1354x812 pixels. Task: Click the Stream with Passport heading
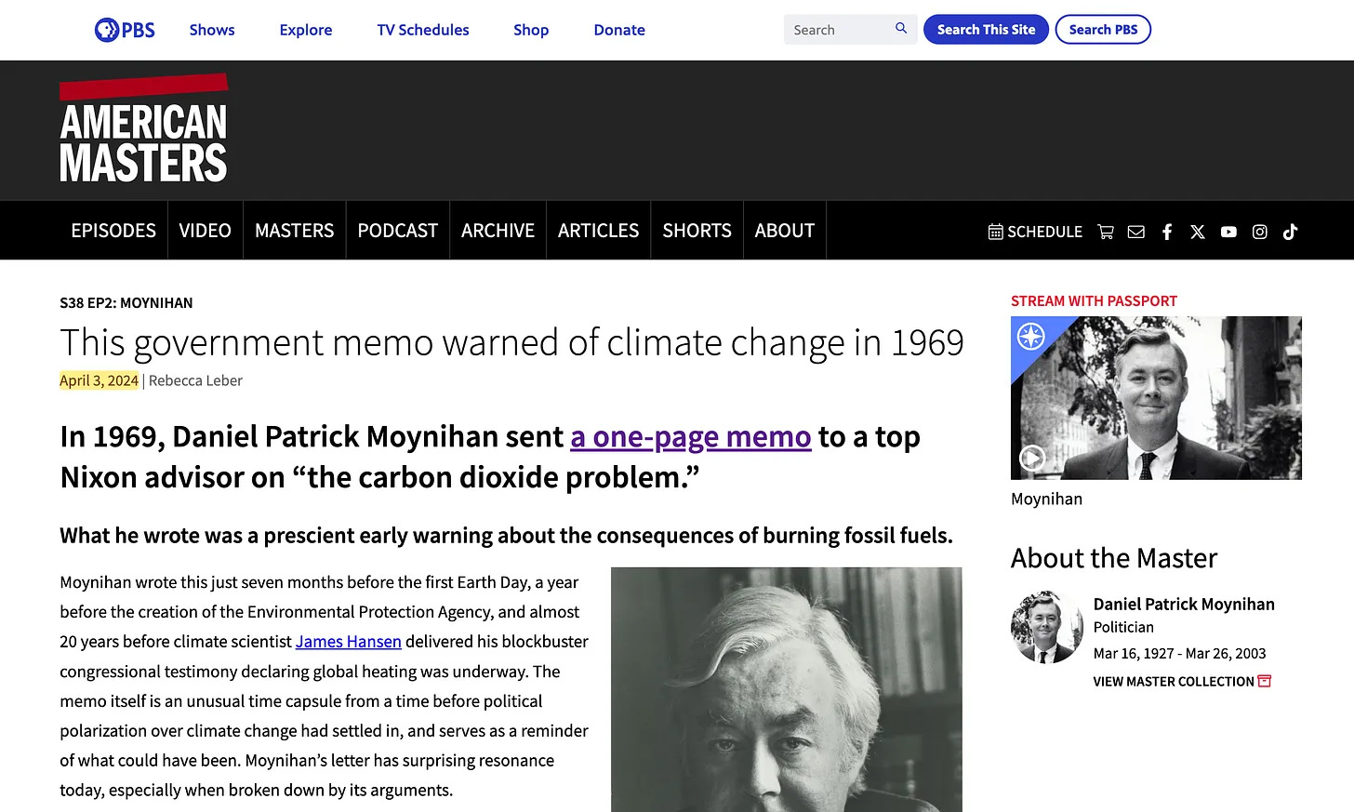point(1094,301)
